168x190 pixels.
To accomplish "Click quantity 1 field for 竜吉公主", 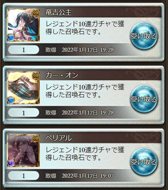I will pyautogui.click(x=24, y=50).
